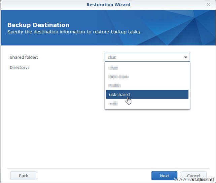Go Back to the previous wizard step
Viewport: 216px width, 183px height.
coord(24,176)
